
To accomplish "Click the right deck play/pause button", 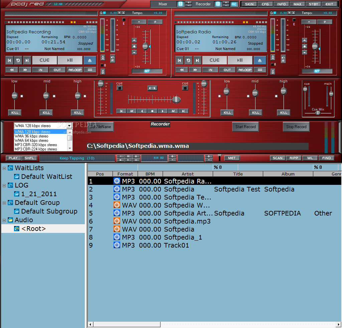I will coord(240,60).
